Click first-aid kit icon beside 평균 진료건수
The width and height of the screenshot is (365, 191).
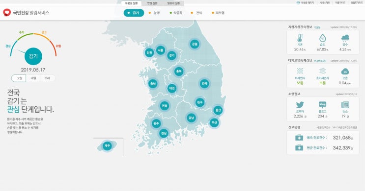[x=299, y=147]
